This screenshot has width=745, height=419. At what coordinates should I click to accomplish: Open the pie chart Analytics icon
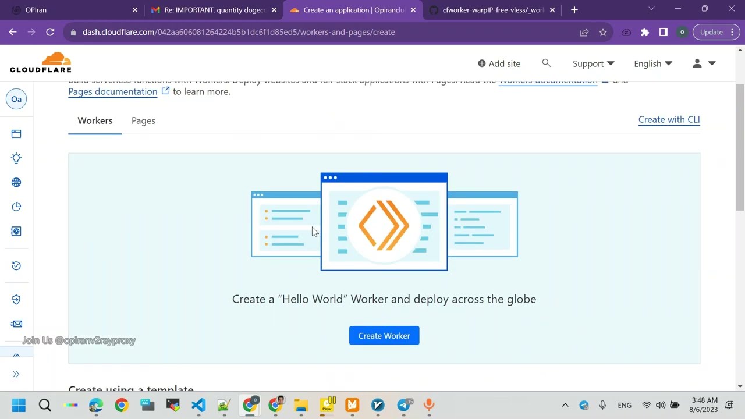click(x=16, y=207)
